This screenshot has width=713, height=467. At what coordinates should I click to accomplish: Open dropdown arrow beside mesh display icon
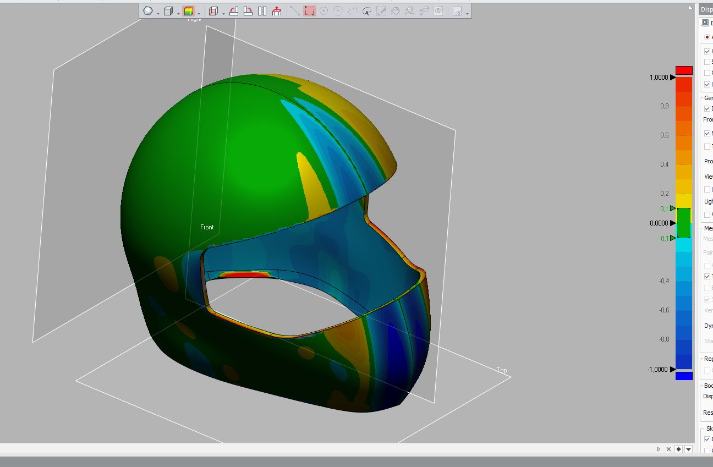(x=158, y=13)
